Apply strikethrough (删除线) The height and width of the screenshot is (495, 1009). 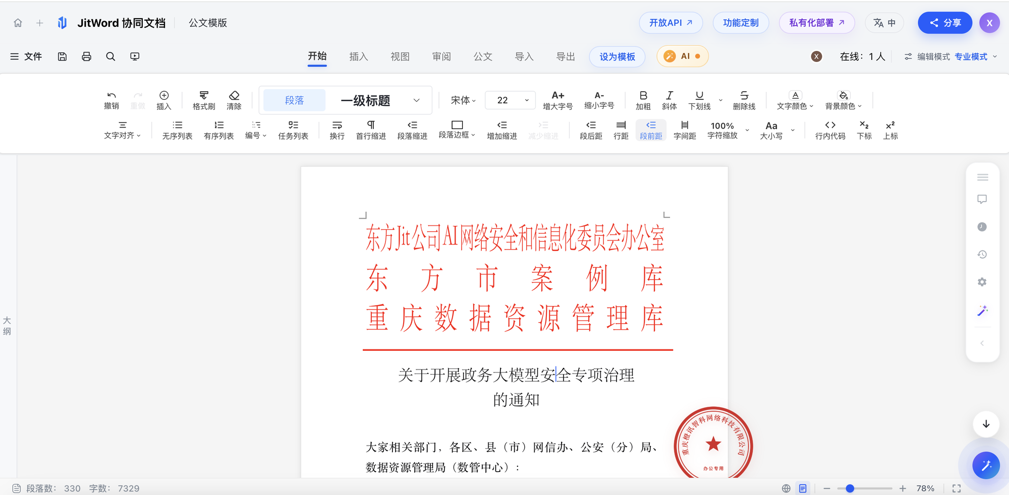pyautogui.click(x=744, y=100)
